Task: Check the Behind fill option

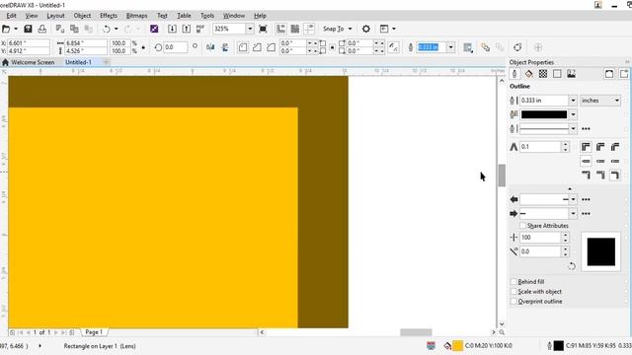Action: 513,282
